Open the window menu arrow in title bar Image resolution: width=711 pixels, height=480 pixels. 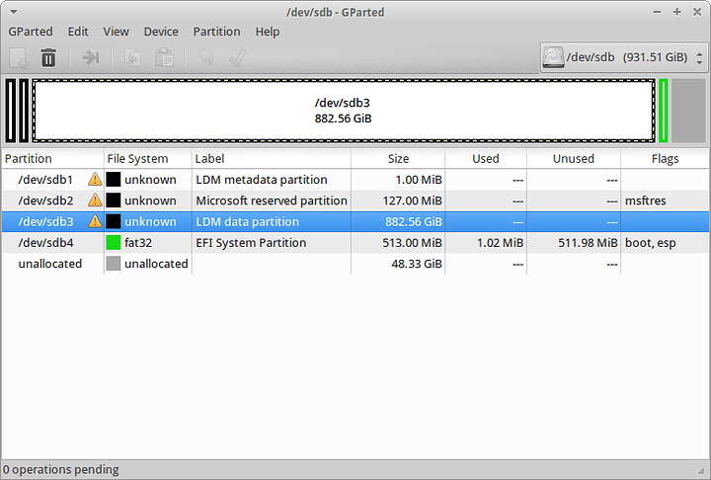pos(14,12)
